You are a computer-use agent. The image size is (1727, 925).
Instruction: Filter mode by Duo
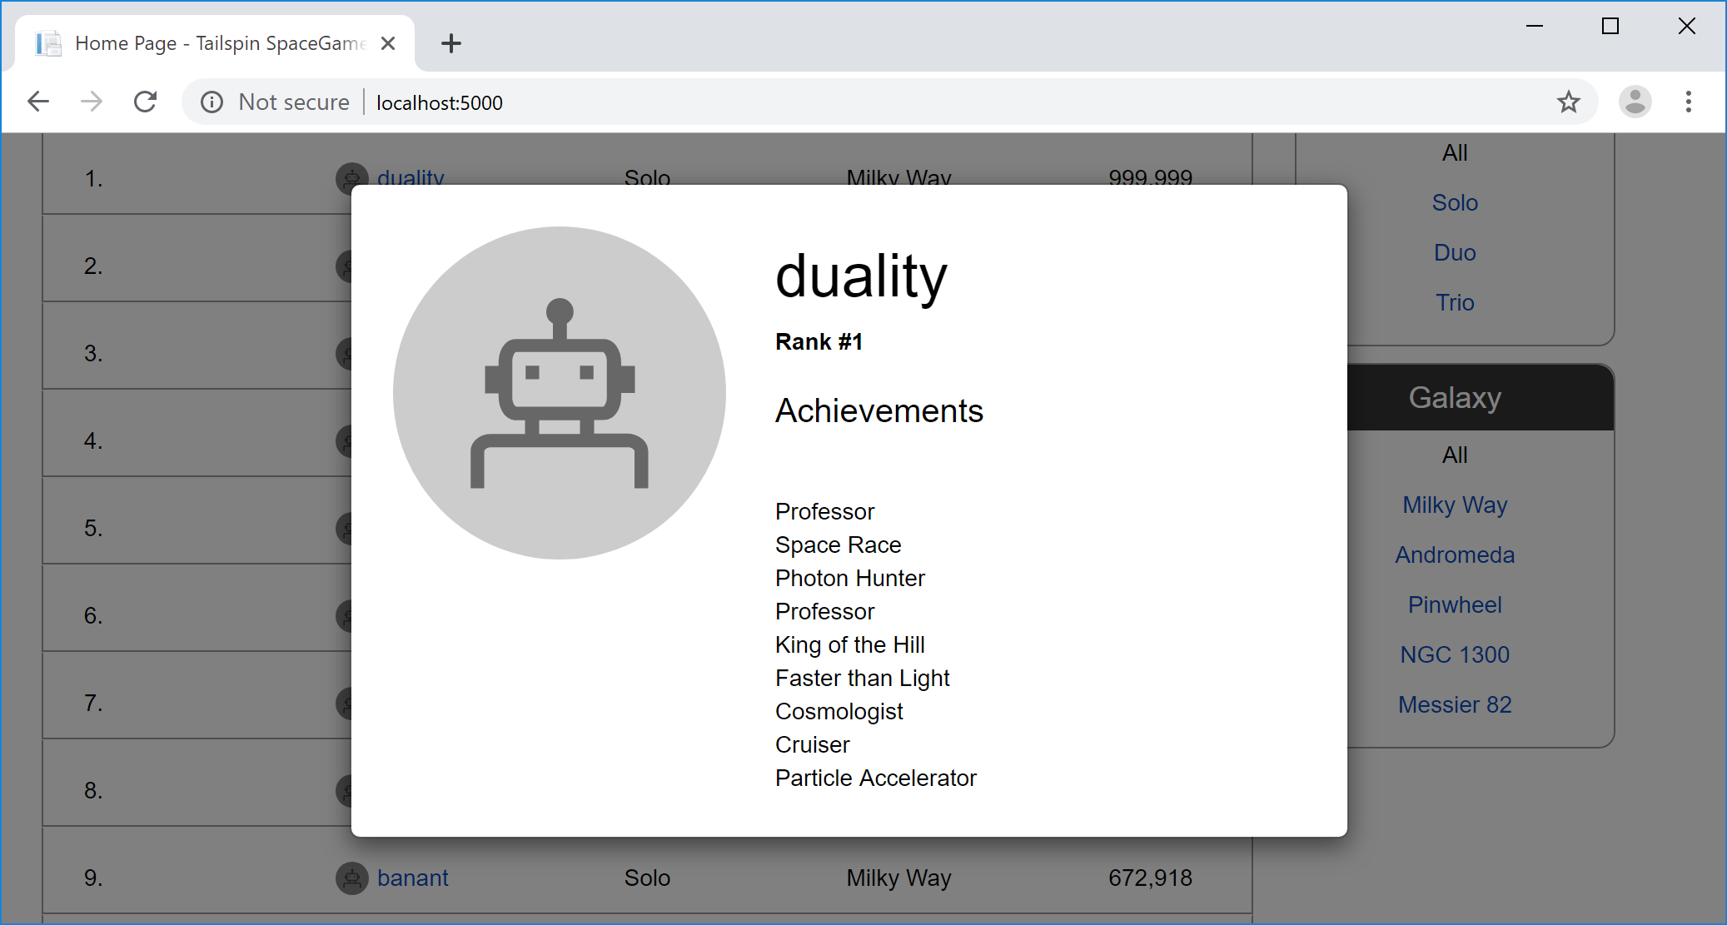click(1455, 252)
